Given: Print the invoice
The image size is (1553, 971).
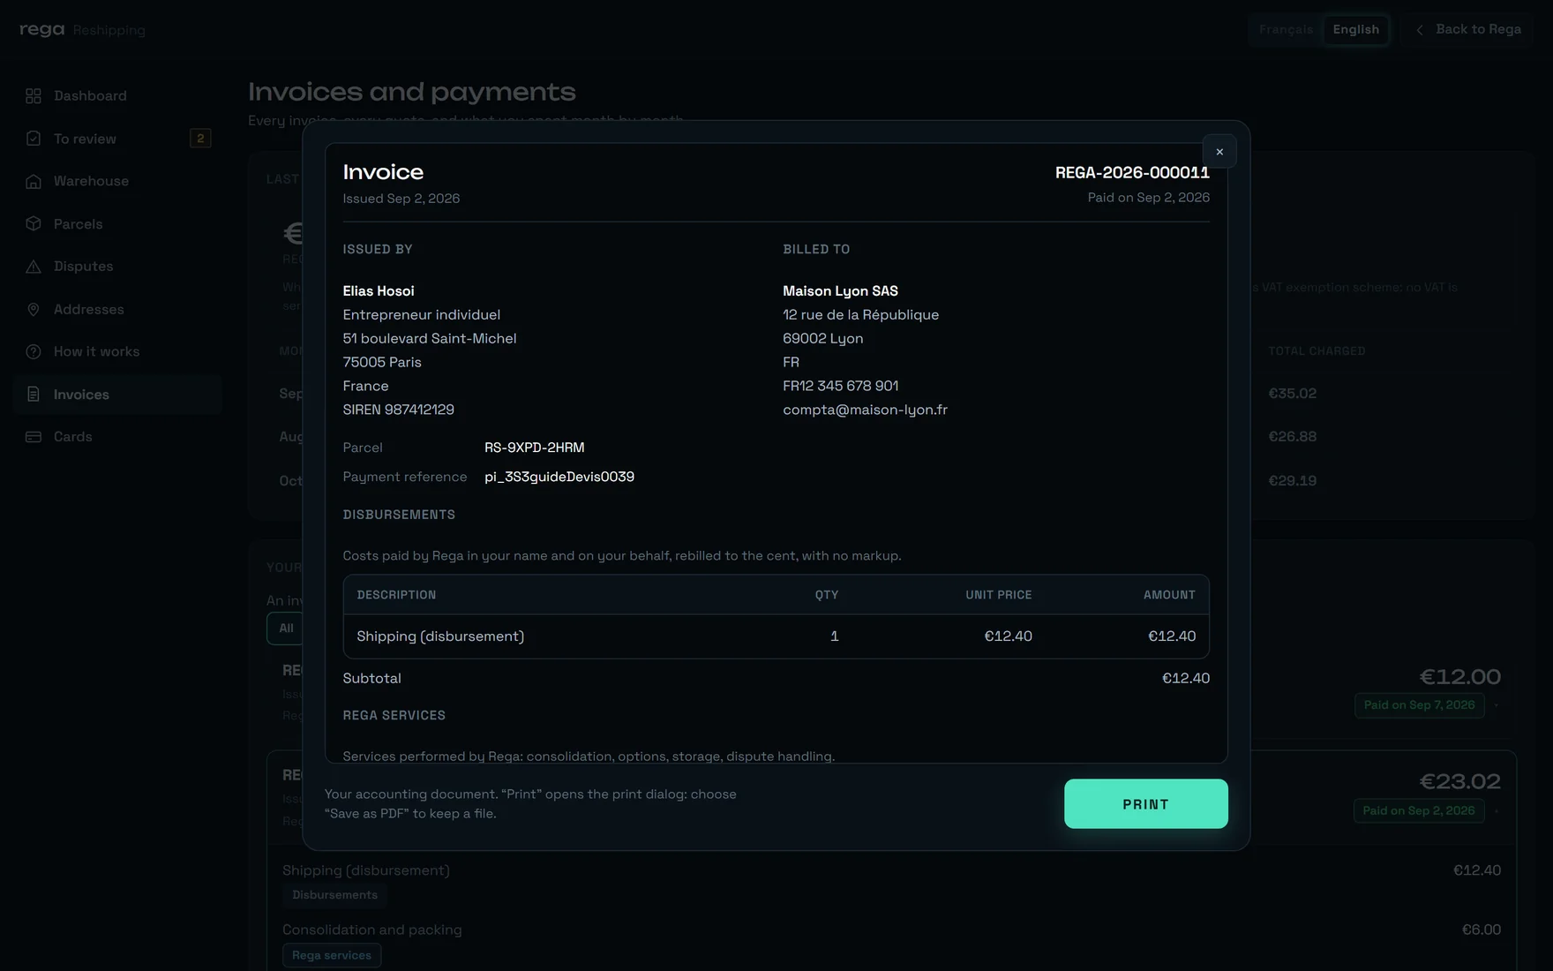Looking at the screenshot, I should click(x=1145, y=804).
